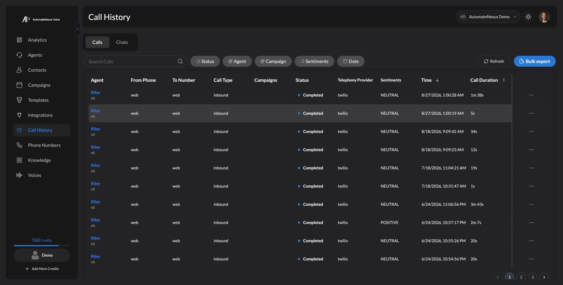Click Riley link in the POSITIVE sentiment row
Screen dimensions: 563x285
(x=95, y=220)
